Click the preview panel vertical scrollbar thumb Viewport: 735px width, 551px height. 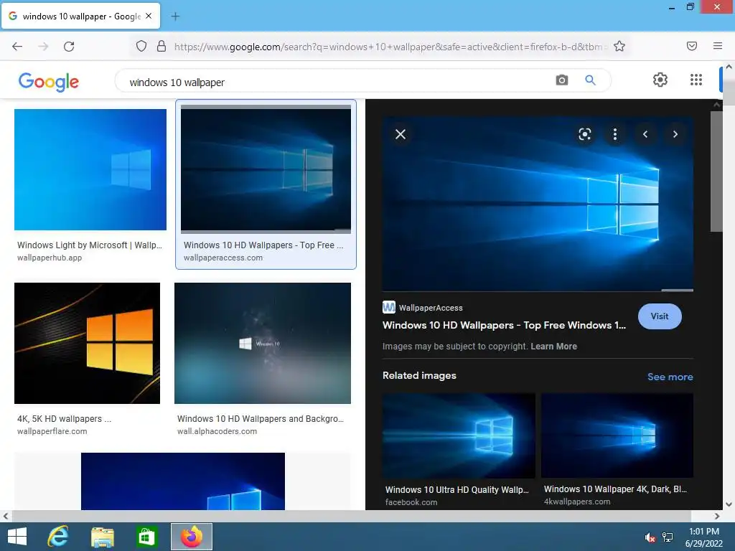716,171
